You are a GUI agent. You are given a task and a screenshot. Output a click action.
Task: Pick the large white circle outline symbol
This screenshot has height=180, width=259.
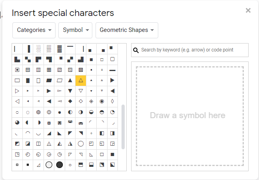pyautogui.click(x=81, y=144)
